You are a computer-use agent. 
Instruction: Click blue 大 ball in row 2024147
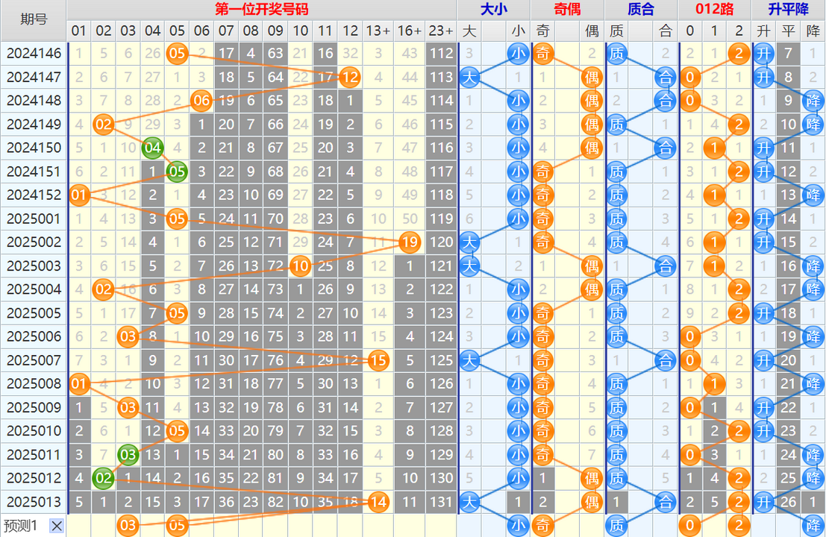point(469,78)
